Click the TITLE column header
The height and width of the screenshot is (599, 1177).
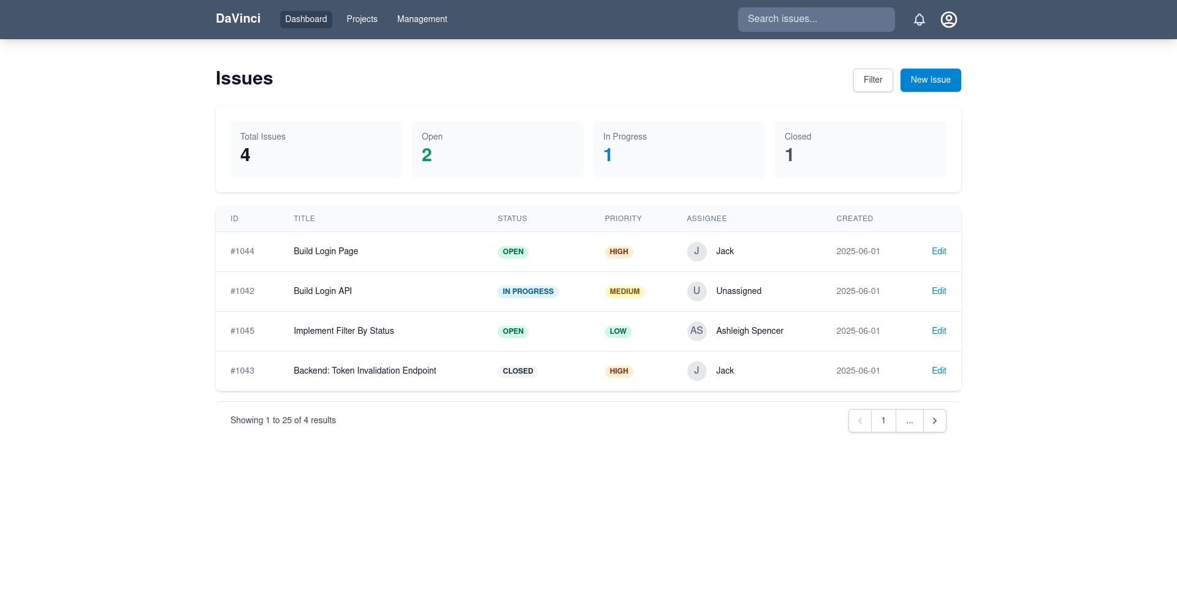tap(304, 219)
